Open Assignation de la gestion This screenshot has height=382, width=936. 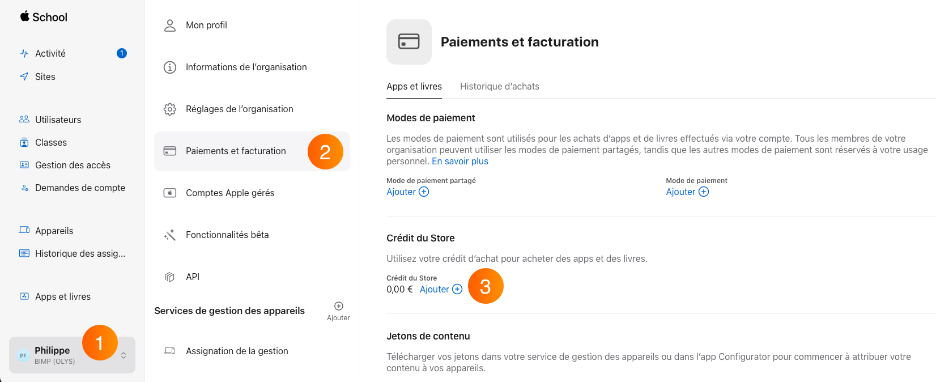point(252,351)
